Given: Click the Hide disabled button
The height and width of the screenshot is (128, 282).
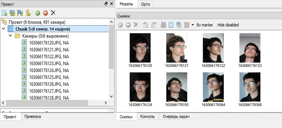Looking at the screenshot, I should tap(228, 25).
